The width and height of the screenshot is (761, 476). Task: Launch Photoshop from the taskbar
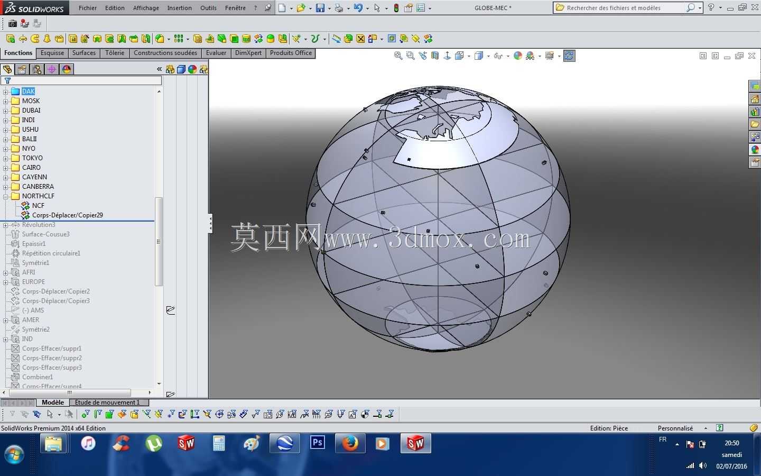pyautogui.click(x=318, y=443)
